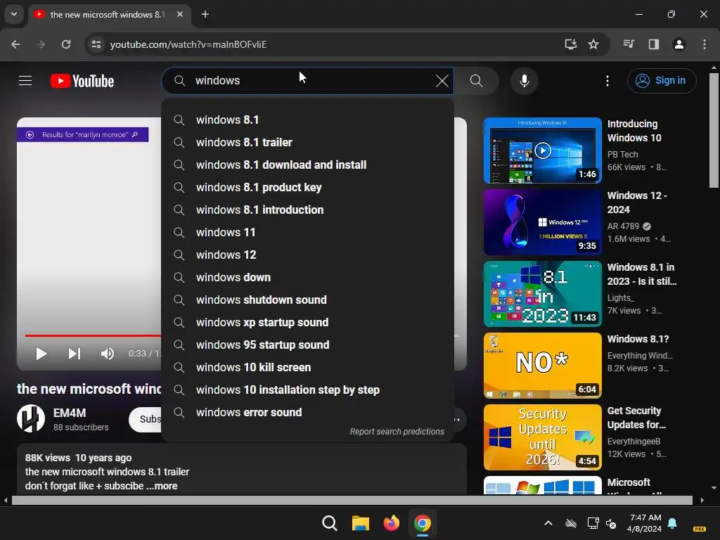Mute the video volume
The image size is (720, 540).
pyautogui.click(x=107, y=354)
